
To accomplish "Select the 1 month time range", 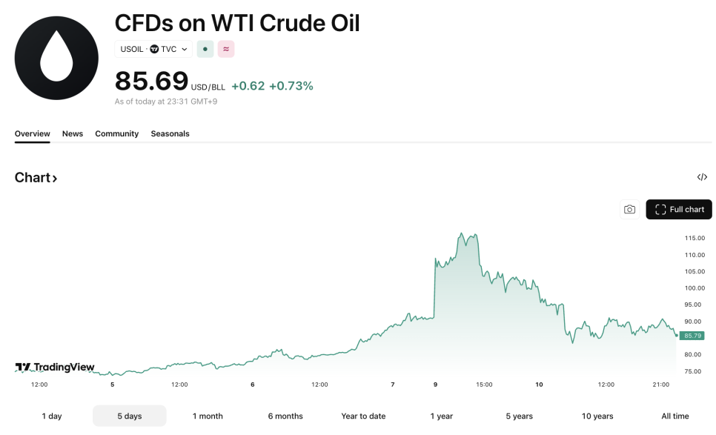I will click(x=208, y=416).
